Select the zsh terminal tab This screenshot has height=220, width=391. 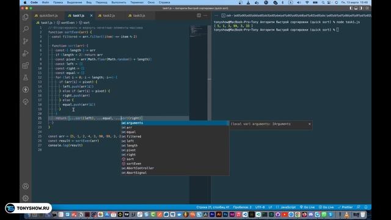coord(296,15)
